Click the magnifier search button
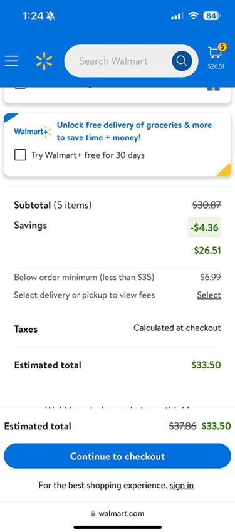 point(182,61)
